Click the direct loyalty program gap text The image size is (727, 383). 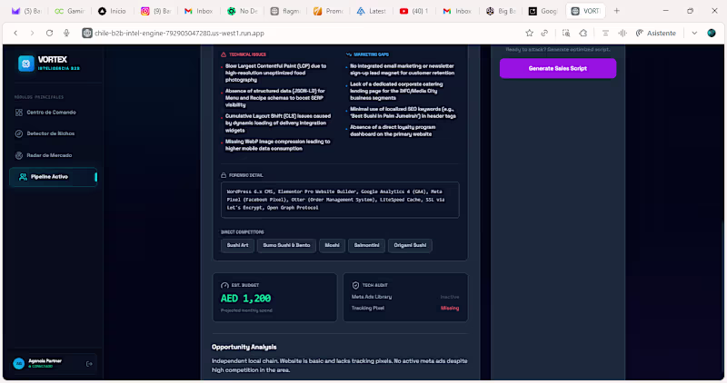(x=393, y=131)
